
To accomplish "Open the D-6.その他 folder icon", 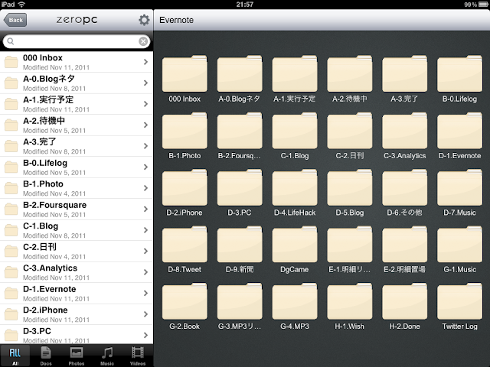I will 405,187.
